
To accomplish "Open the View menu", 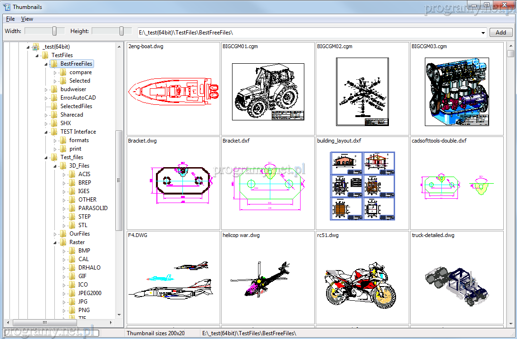I will [x=27, y=19].
